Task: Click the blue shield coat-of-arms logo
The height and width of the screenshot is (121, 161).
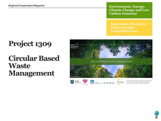Action: point(72,82)
